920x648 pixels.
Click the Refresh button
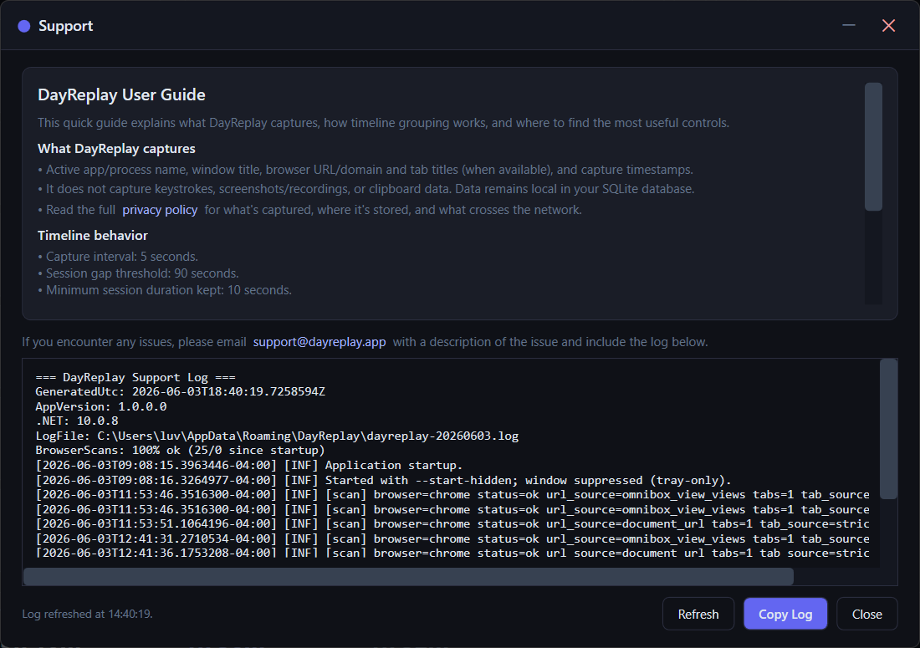(x=698, y=614)
